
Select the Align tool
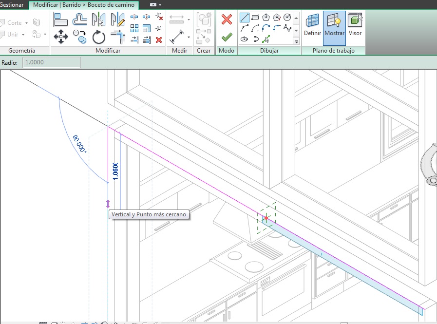pyautogui.click(x=60, y=19)
